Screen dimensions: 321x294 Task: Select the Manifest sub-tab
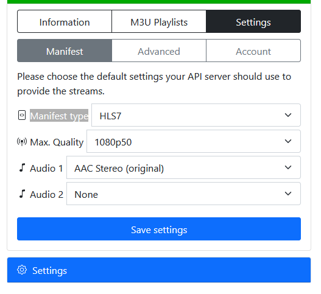[x=65, y=51]
